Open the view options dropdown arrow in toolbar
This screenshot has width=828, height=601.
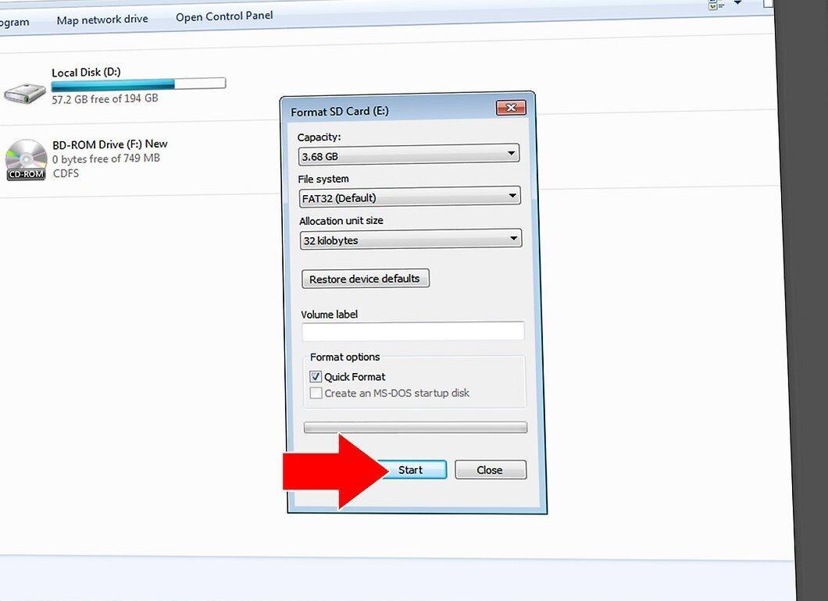pyautogui.click(x=737, y=3)
